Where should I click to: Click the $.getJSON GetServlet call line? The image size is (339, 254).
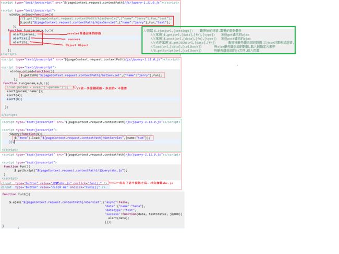tap(91, 75)
